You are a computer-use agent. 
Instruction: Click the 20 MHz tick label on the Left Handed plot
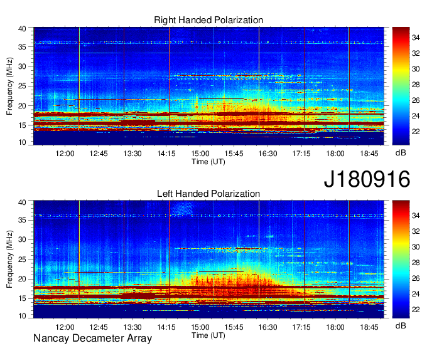(22, 279)
